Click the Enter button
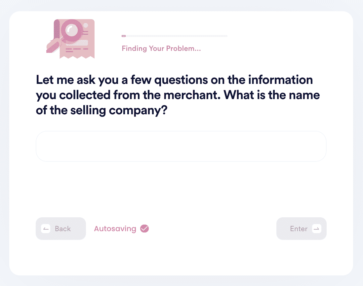The image size is (363, 286). 301,229
